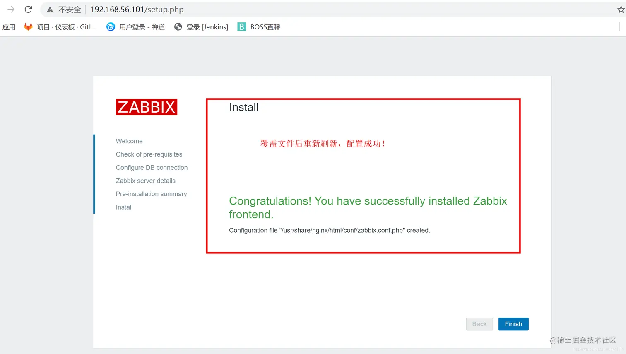Select Configure DB connection step
The width and height of the screenshot is (626, 354).
[152, 168]
